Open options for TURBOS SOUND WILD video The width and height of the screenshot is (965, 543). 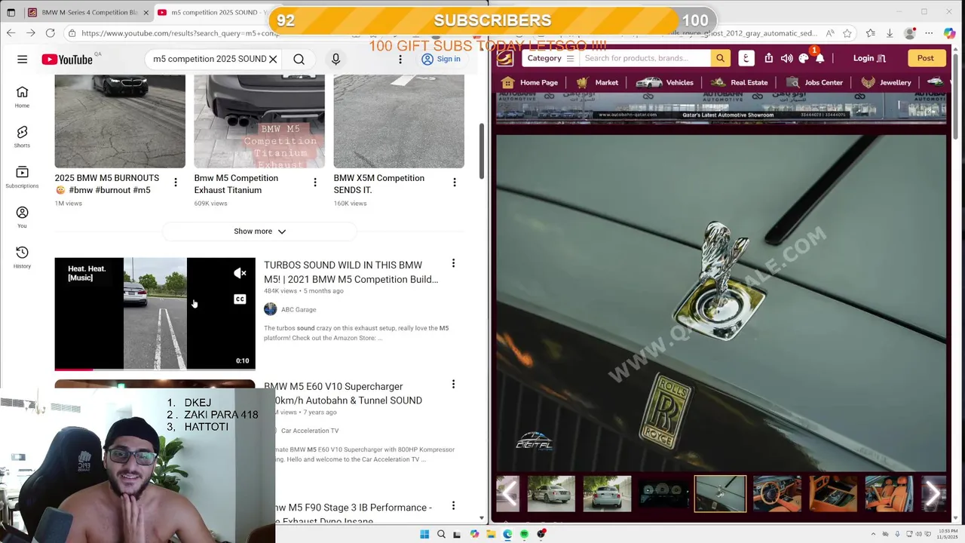(x=453, y=263)
